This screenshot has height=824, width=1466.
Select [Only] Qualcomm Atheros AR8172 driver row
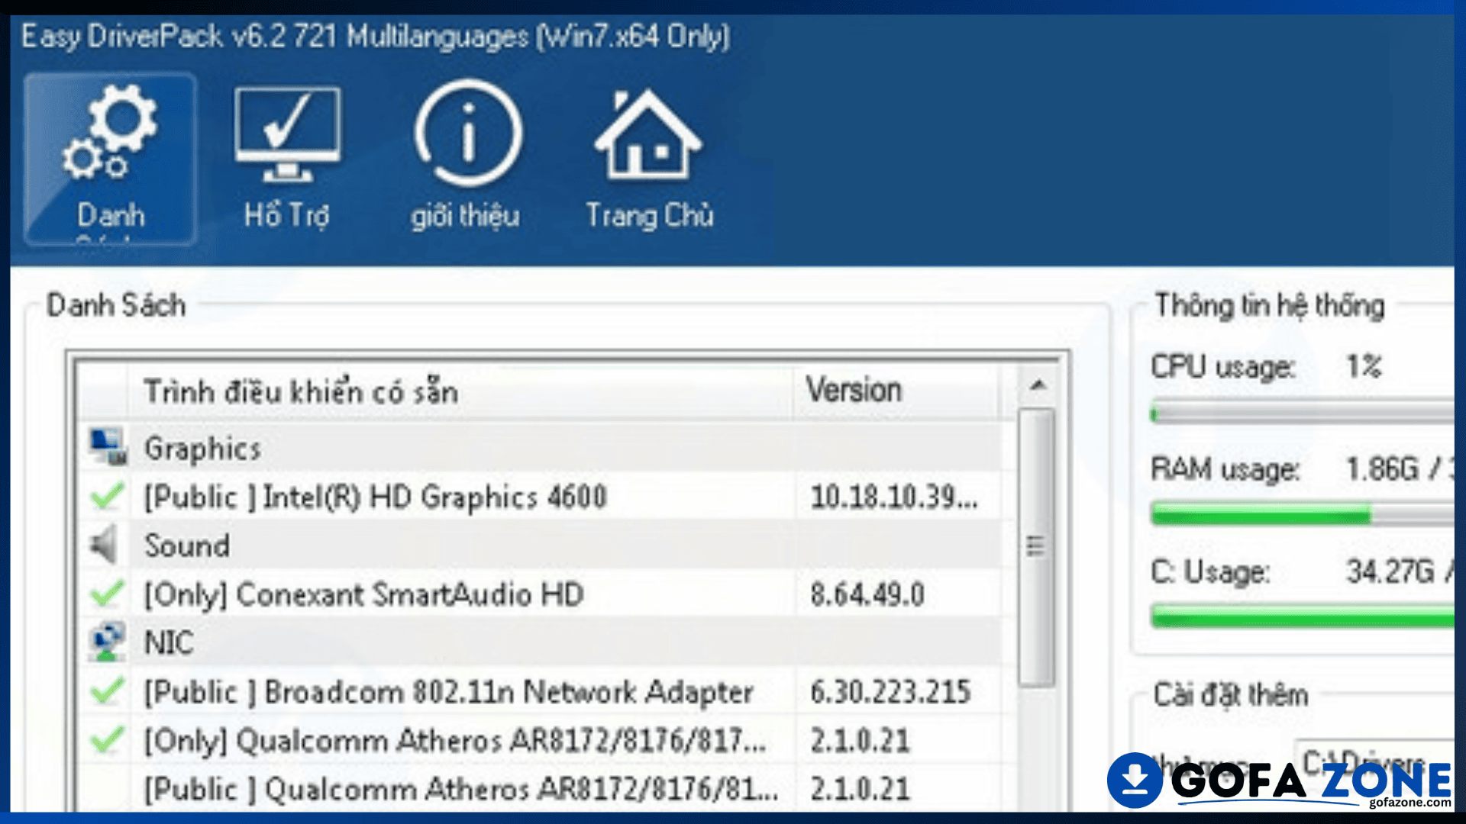point(541,740)
